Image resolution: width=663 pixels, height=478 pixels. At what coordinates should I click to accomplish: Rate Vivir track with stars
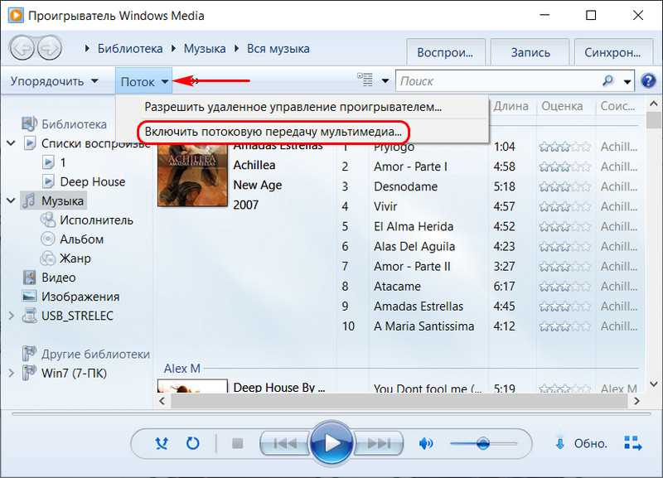(564, 206)
